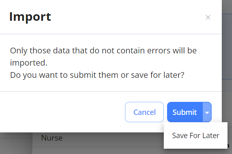Submit the import data
Screen dimensions: 232x154
(185, 112)
